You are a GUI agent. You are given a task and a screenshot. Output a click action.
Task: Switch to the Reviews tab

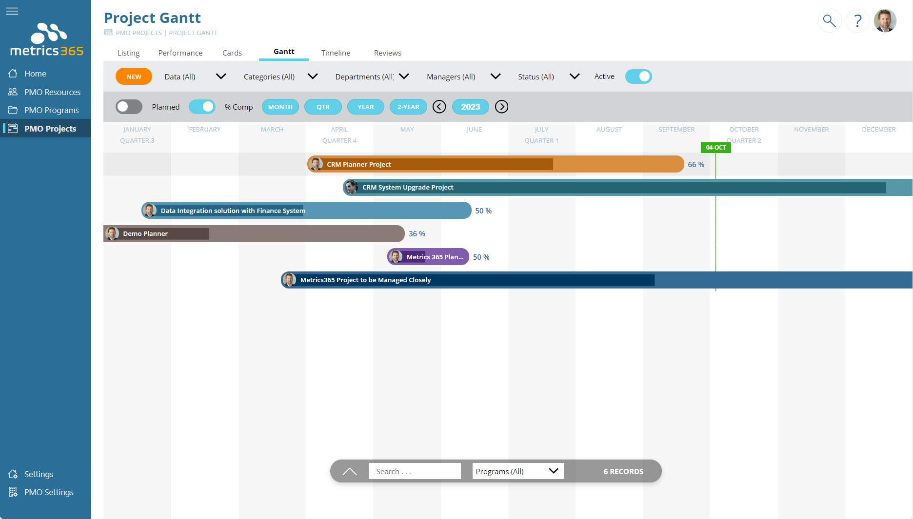click(x=388, y=53)
